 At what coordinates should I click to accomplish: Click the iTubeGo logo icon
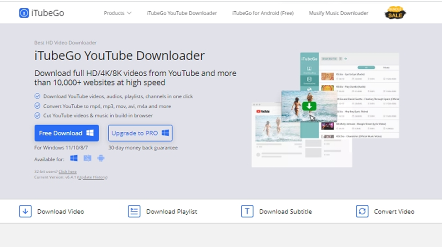(24, 13)
